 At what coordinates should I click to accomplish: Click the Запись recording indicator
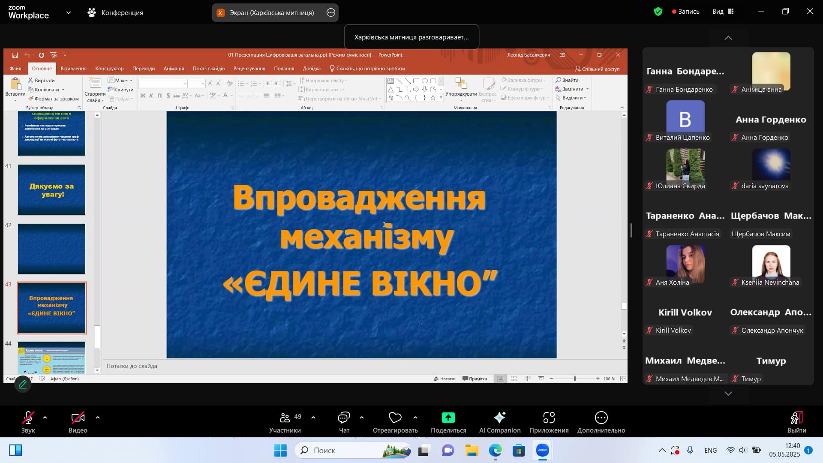686,12
